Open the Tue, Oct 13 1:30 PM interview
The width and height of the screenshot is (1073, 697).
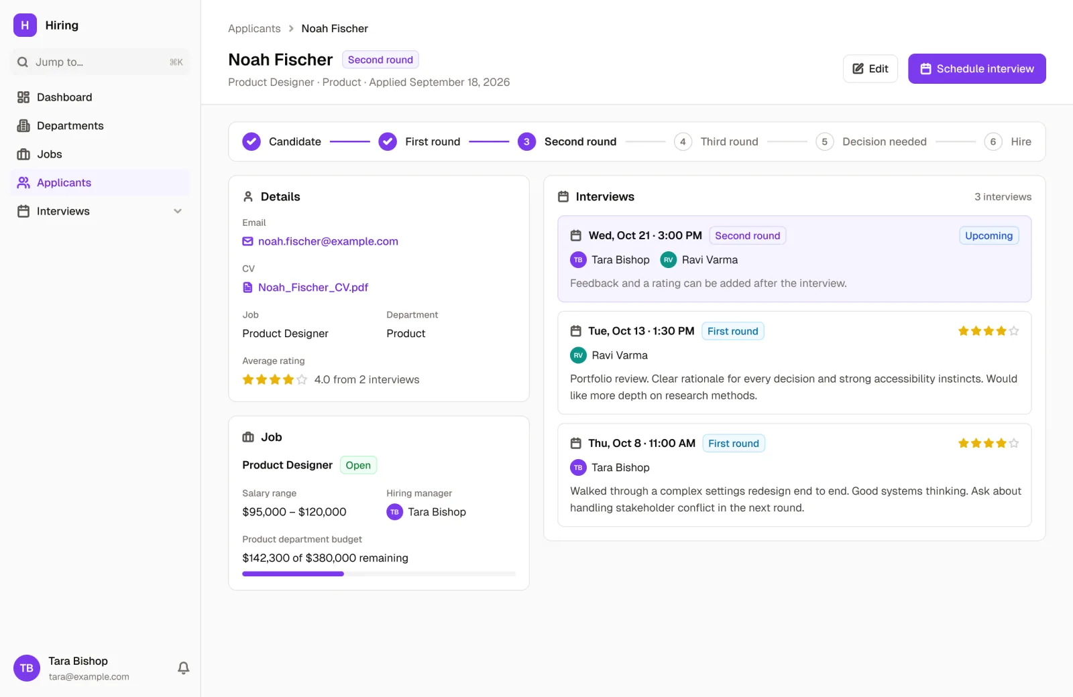click(794, 363)
